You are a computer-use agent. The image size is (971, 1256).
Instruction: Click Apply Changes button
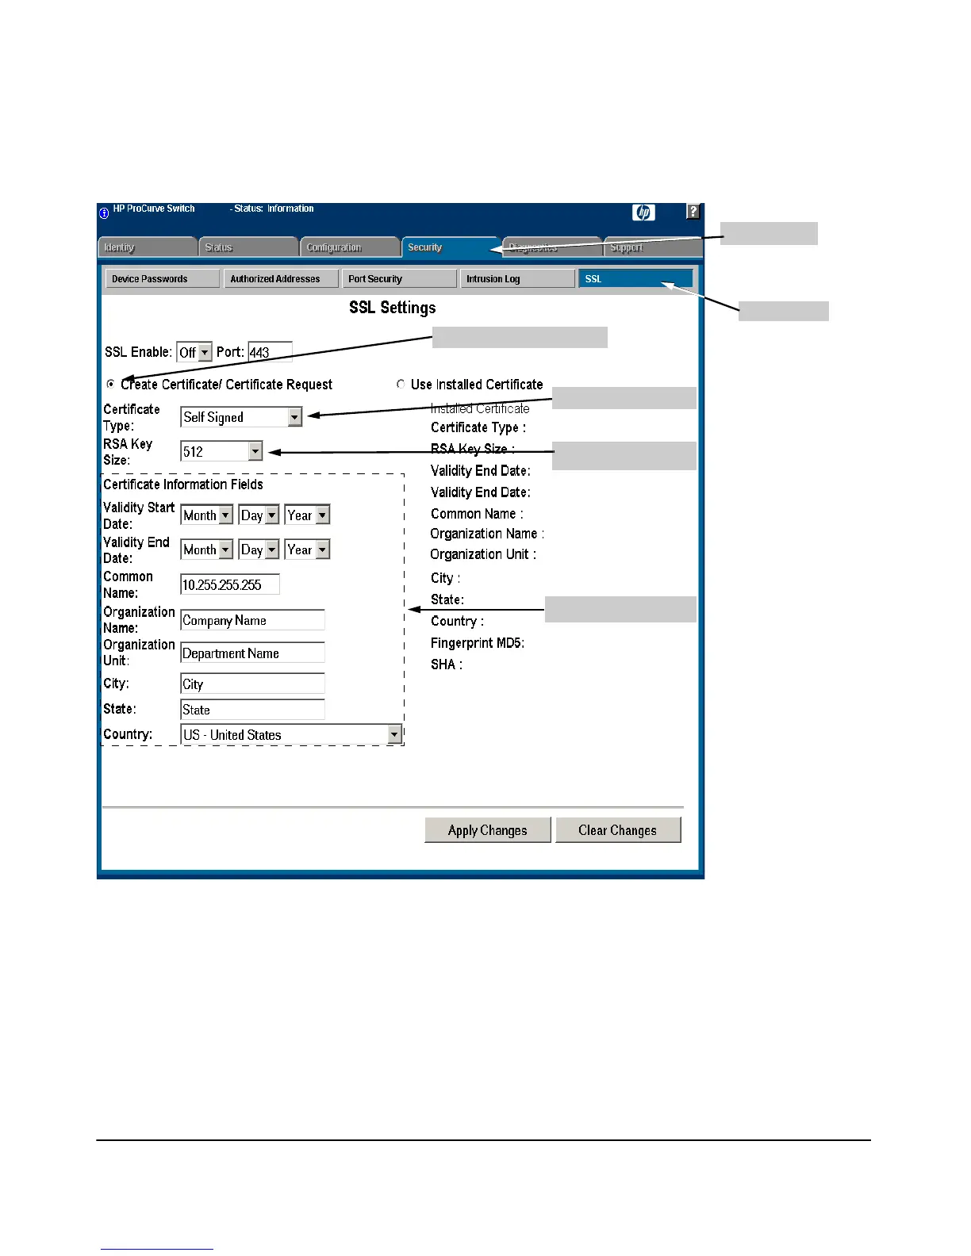pos(487,830)
